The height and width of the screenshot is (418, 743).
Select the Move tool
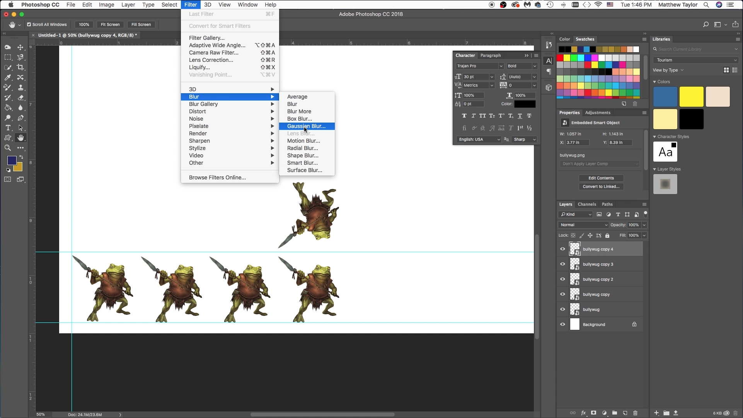point(20,47)
